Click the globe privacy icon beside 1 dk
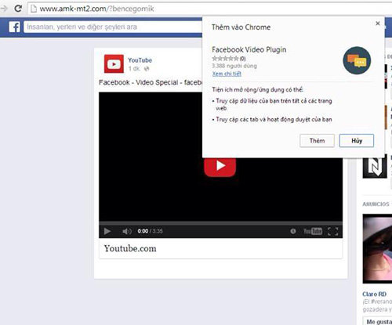 click(x=147, y=69)
